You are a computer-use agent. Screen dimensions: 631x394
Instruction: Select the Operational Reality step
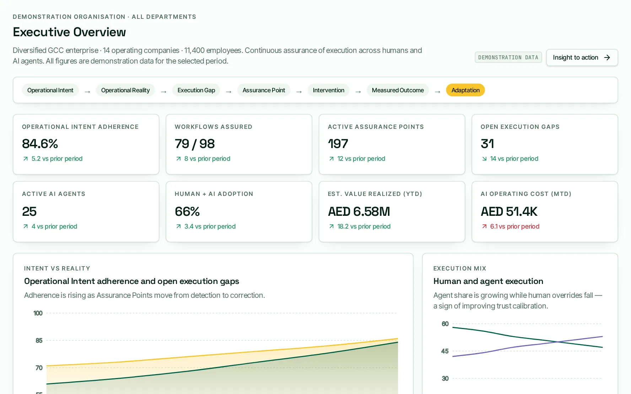pyautogui.click(x=125, y=90)
